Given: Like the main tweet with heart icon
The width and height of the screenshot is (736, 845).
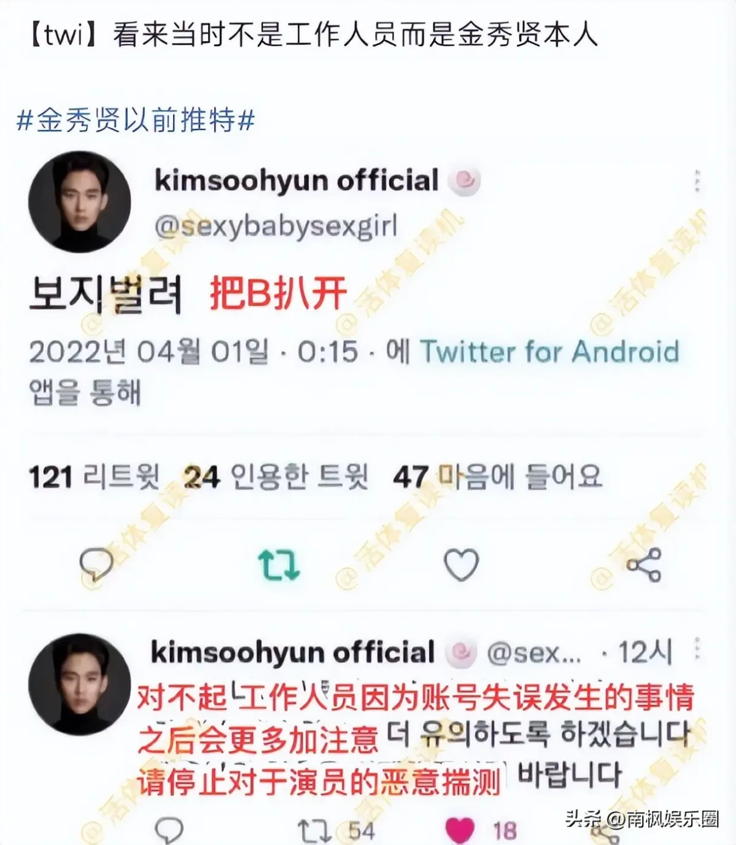Looking at the screenshot, I should click(x=461, y=565).
